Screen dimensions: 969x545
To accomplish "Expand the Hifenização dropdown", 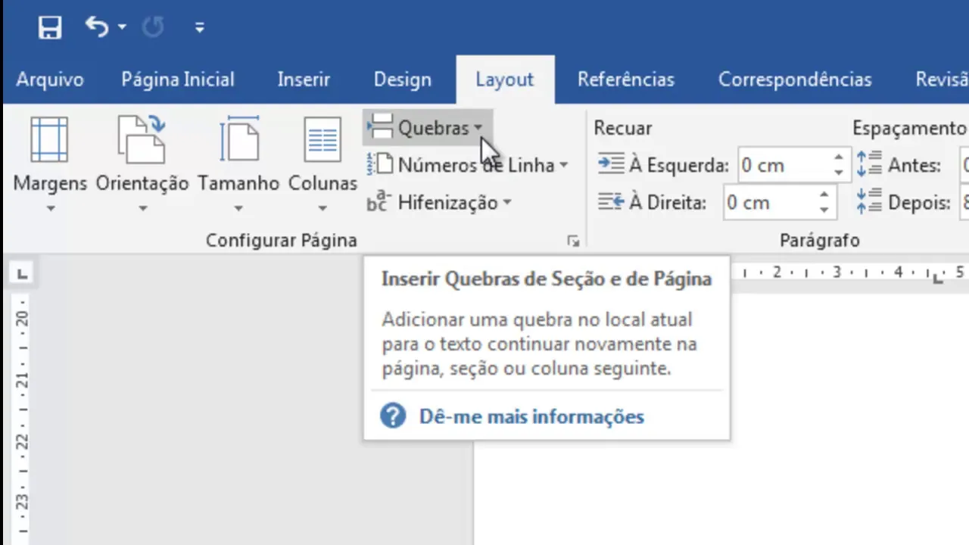I will [506, 203].
